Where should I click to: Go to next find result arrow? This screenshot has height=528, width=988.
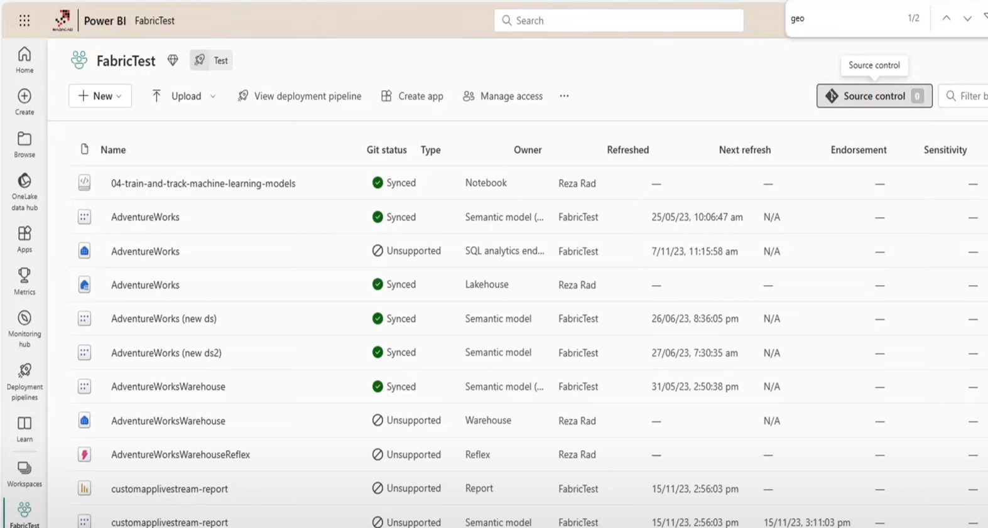pyautogui.click(x=967, y=19)
